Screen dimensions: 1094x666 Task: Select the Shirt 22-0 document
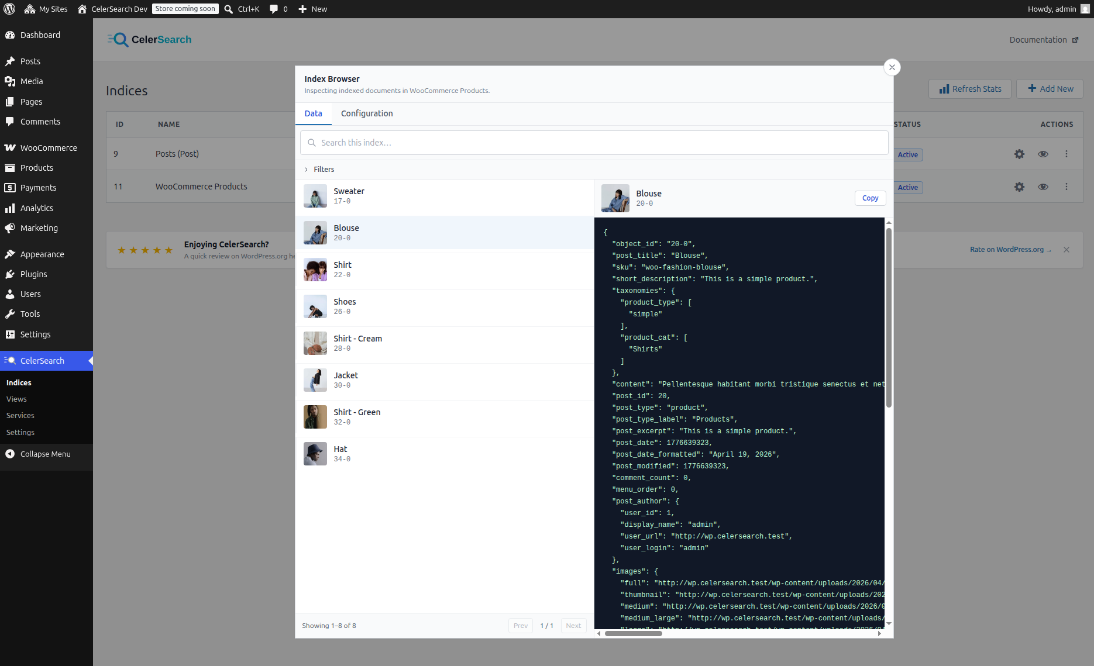click(445, 270)
